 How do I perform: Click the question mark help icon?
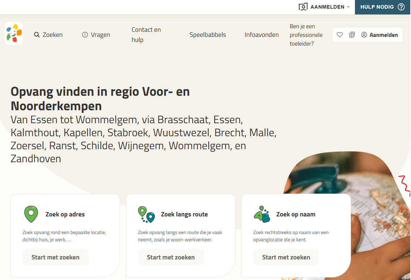[x=401, y=7]
